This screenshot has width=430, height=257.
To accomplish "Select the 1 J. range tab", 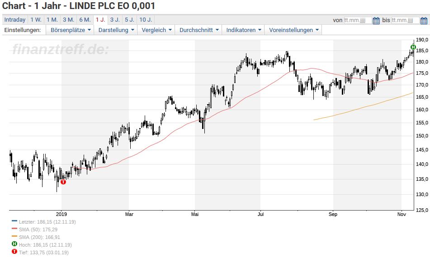I will (x=100, y=20).
